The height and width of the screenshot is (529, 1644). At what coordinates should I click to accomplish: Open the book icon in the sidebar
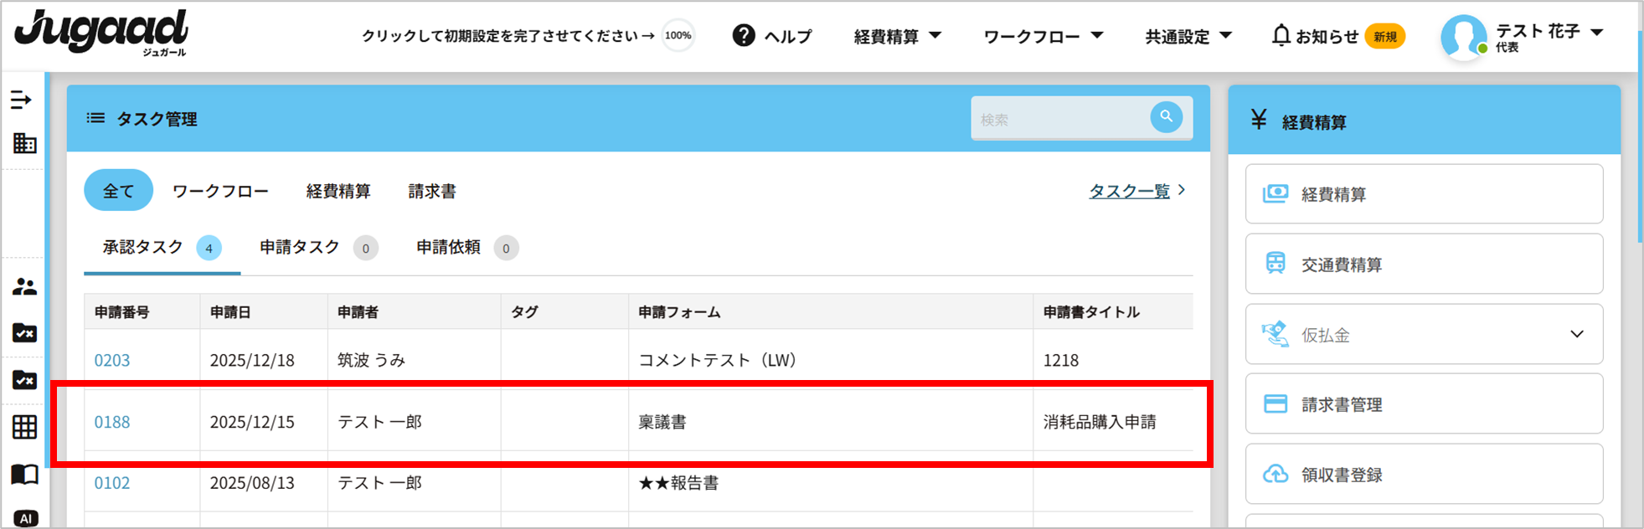[x=24, y=475]
